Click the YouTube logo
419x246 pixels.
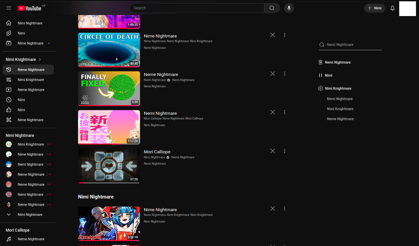coord(29,8)
